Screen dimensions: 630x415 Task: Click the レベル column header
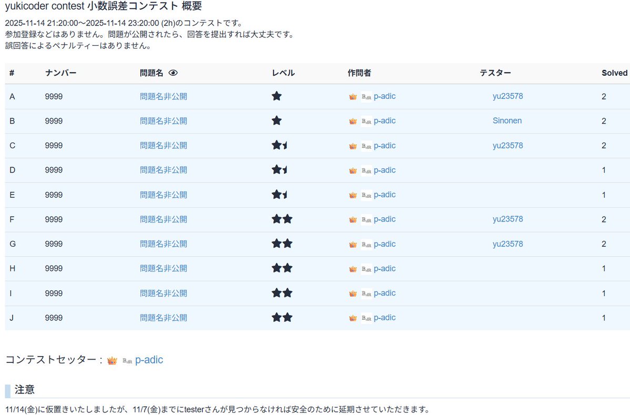(283, 73)
